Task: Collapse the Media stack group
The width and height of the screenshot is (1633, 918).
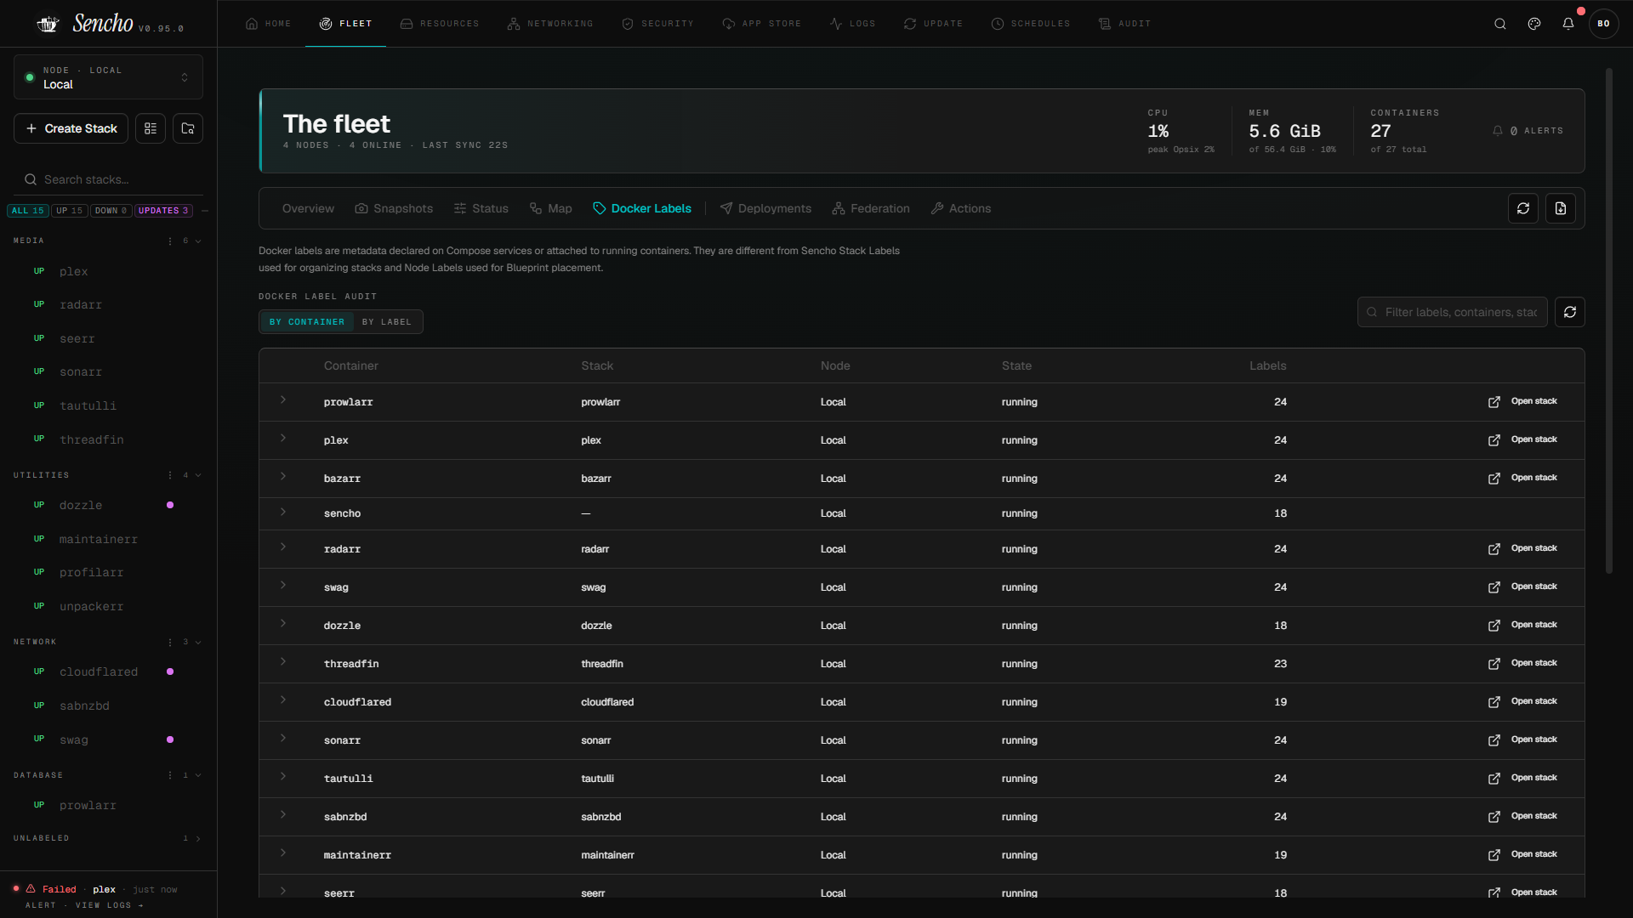Action: pos(198,241)
